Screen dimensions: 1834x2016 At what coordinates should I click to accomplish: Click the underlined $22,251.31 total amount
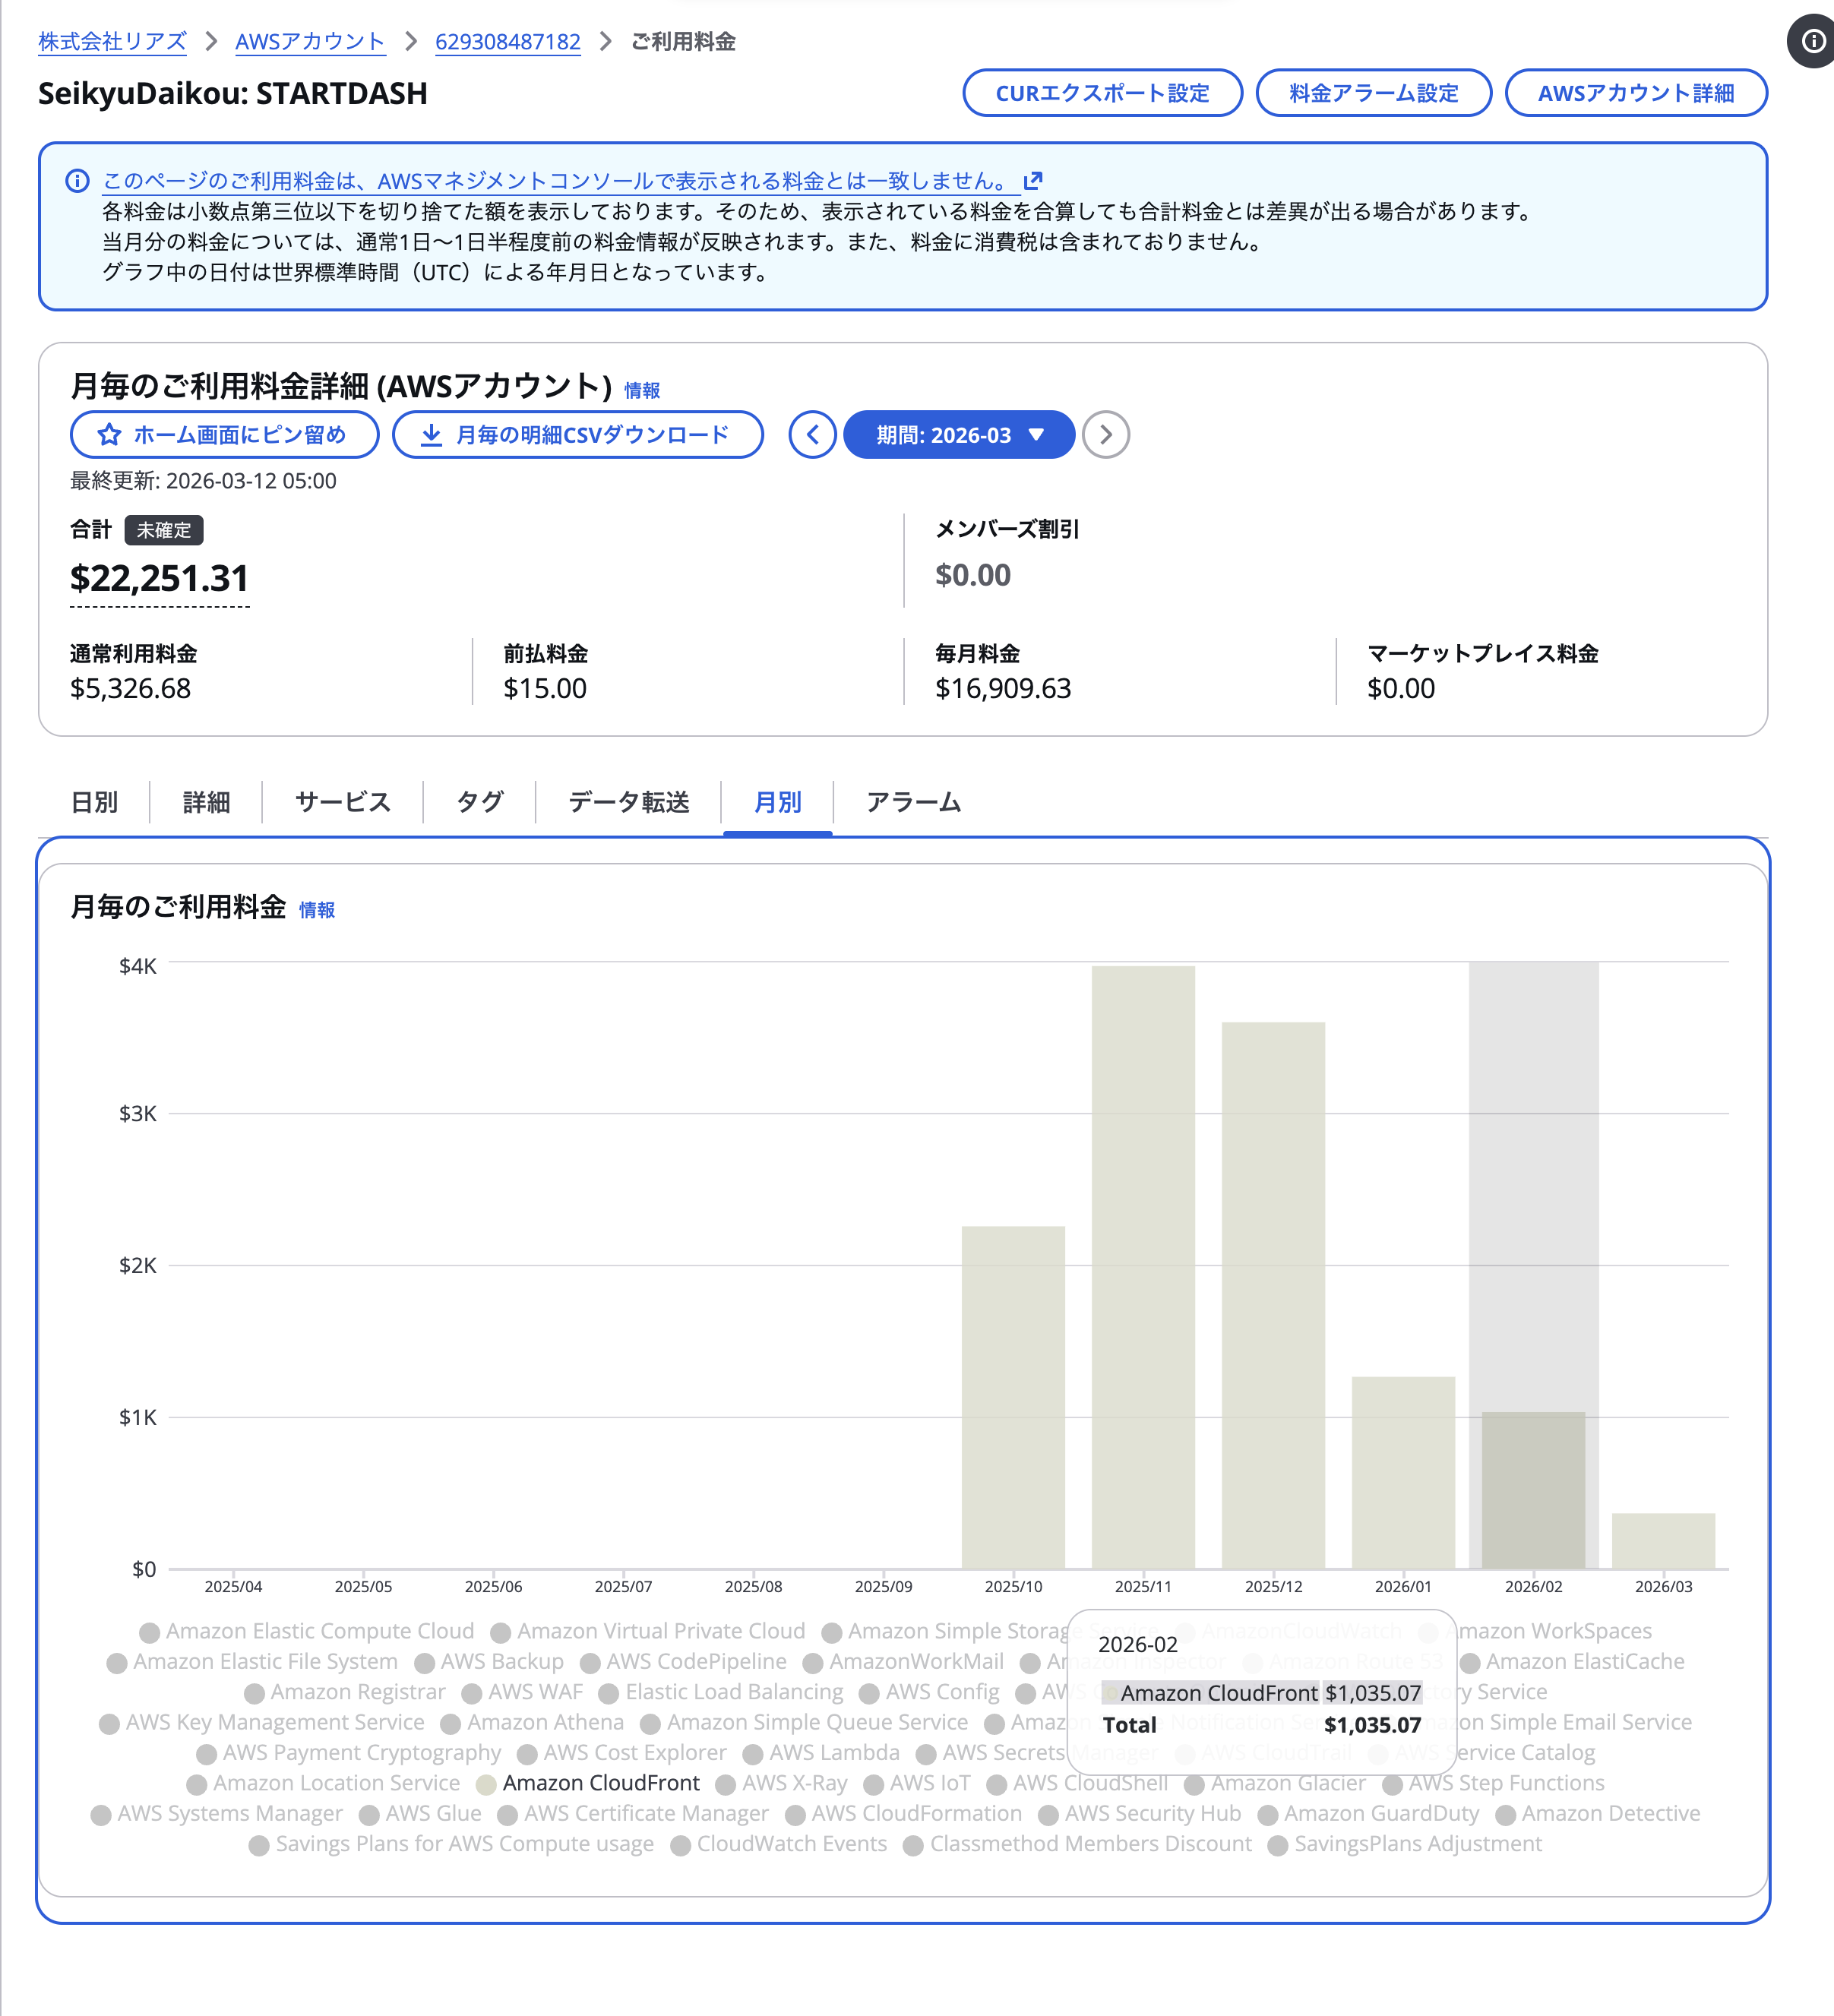point(159,578)
